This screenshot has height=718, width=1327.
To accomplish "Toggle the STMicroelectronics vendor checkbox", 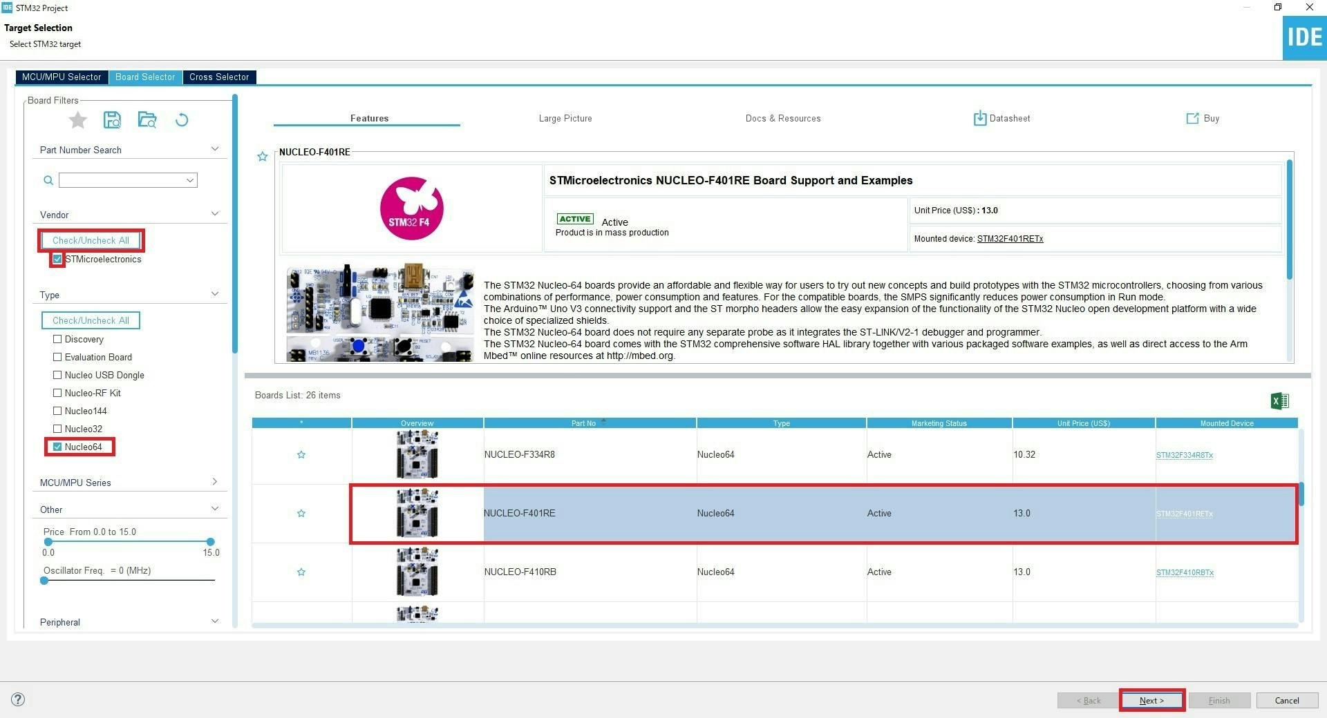I will click(57, 260).
